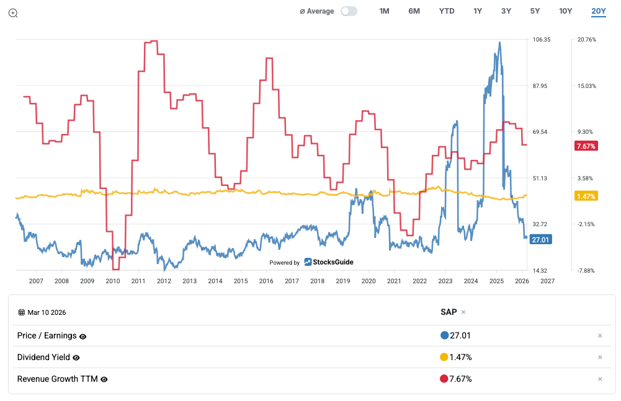This screenshot has height=401, width=621.
Task: Click the blue Price/Earnings color dot
Action: (x=444, y=336)
